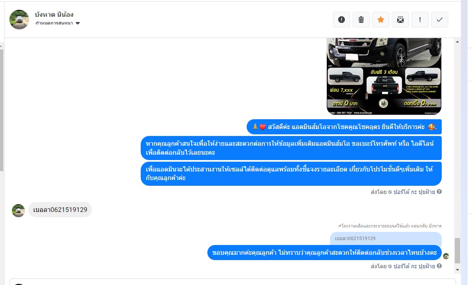Delete conversation using trash icon

pos(361,20)
